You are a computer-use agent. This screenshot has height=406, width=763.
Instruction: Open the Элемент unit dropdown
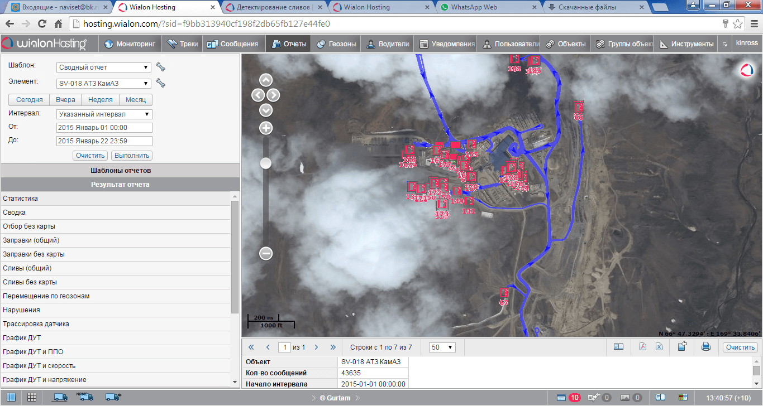(x=104, y=84)
